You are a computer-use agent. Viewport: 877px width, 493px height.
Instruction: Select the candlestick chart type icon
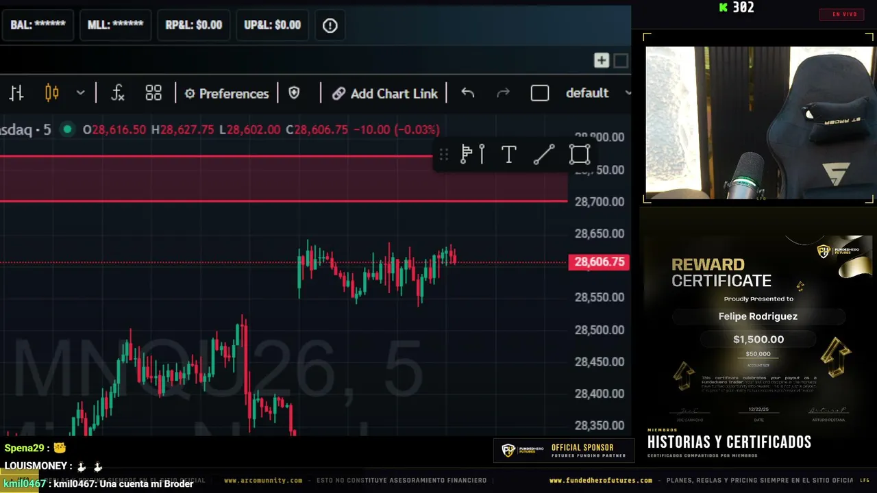[x=51, y=93]
